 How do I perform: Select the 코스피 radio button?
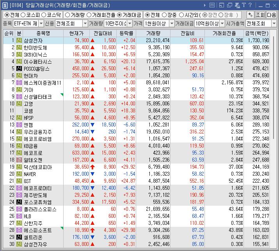point(23,15)
